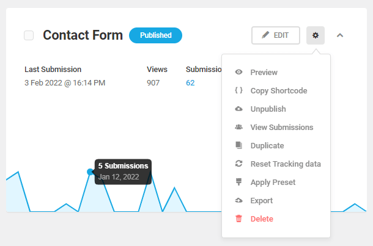Select Copy Shortcode menu entry
Viewport: 373px width, 246px height.
click(279, 91)
